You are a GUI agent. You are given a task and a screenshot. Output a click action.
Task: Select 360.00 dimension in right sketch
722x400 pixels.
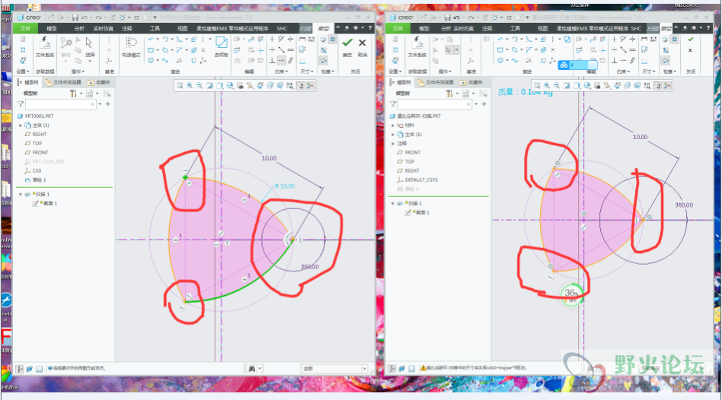pos(684,205)
